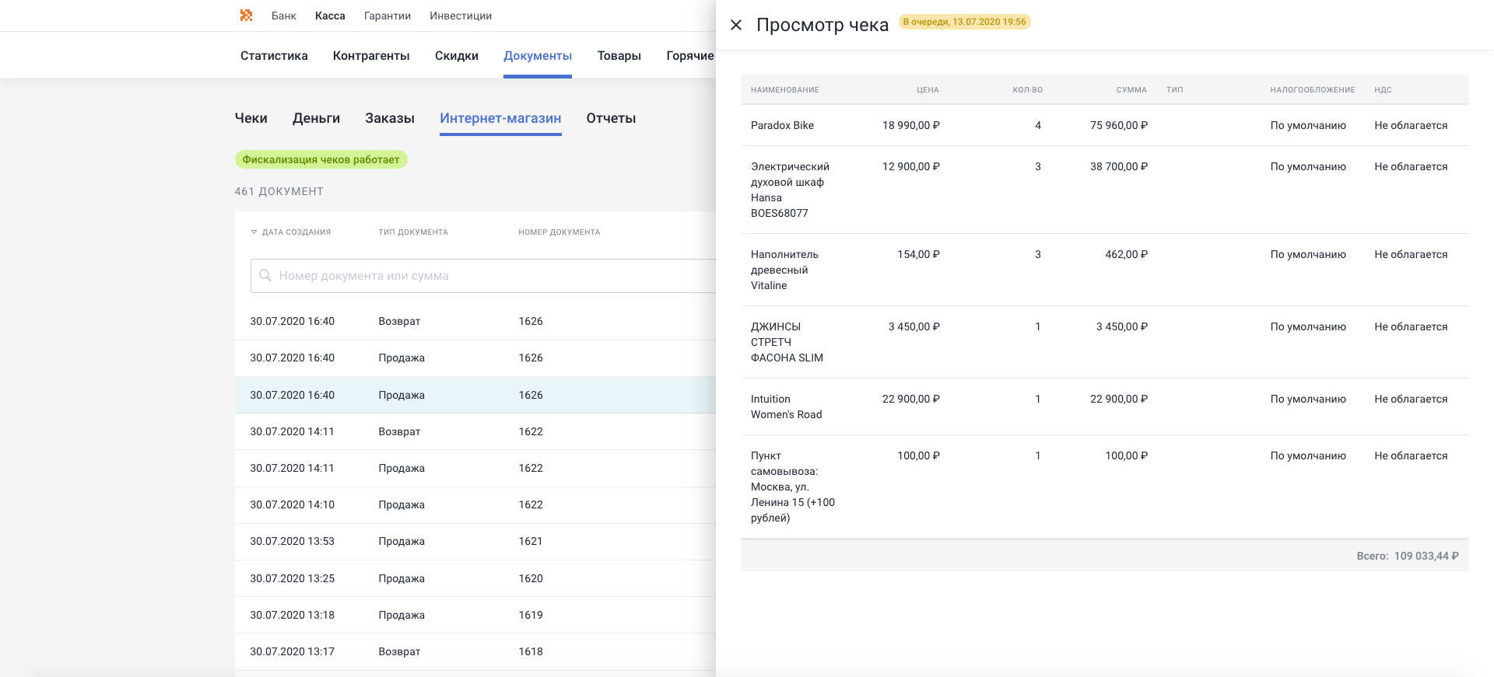The height and width of the screenshot is (677, 1494).
Task: Go to Гарантии in the top menu
Action: pos(388,16)
